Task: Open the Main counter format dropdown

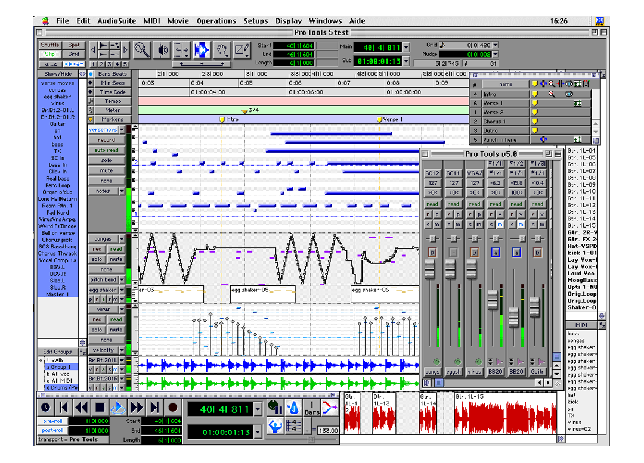Action: coord(406,48)
